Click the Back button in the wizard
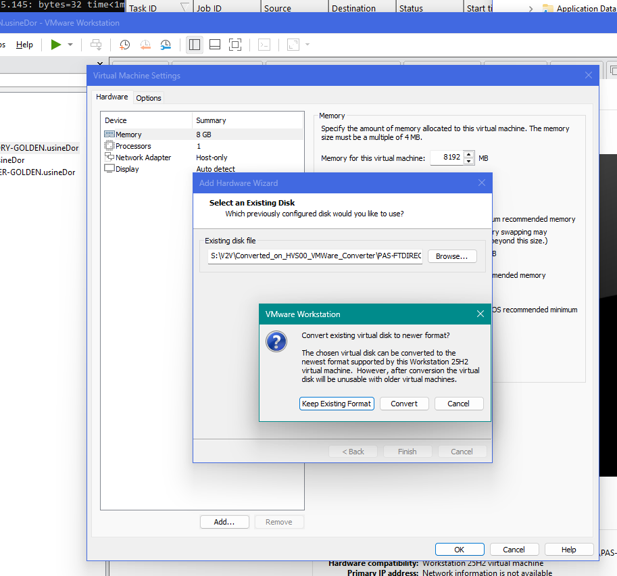This screenshot has height=576, width=617. 353,452
